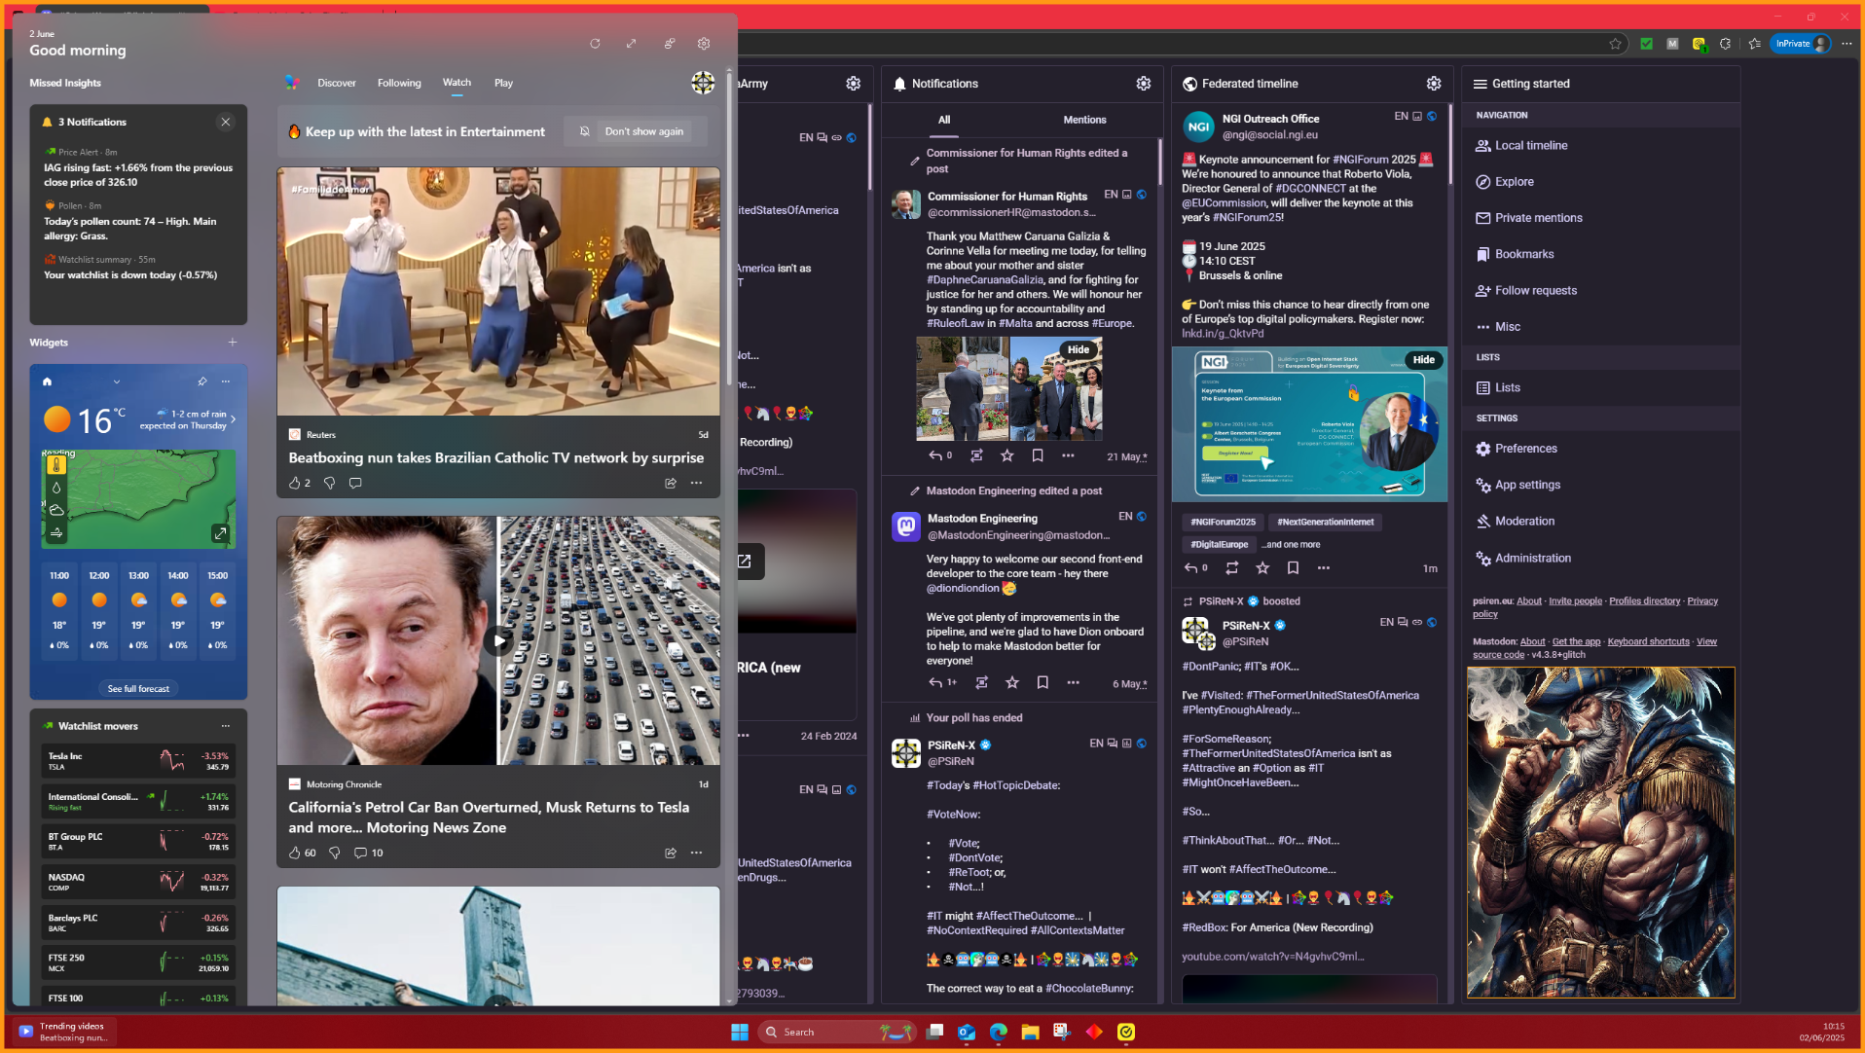The height and width of the screenshot is (1053, 1865).
Task: Switch to the Play tab
Action: 503,83
